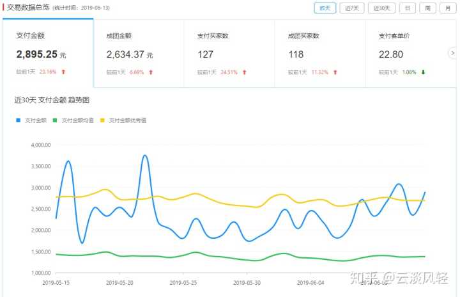Image resolution: width=460 pixels, height=297 pixels.
Task: Select the 支付金额 metric card
Action: coord(48,53)
